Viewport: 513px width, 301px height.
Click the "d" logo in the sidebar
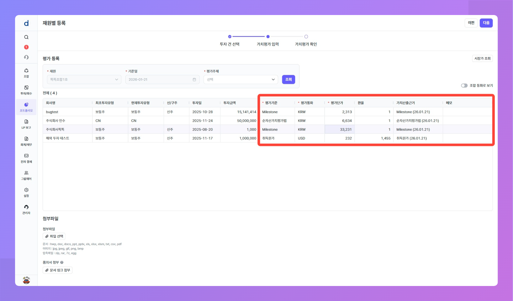(26, 23)
